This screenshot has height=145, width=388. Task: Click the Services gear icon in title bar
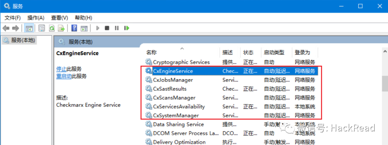click(8, 6)
